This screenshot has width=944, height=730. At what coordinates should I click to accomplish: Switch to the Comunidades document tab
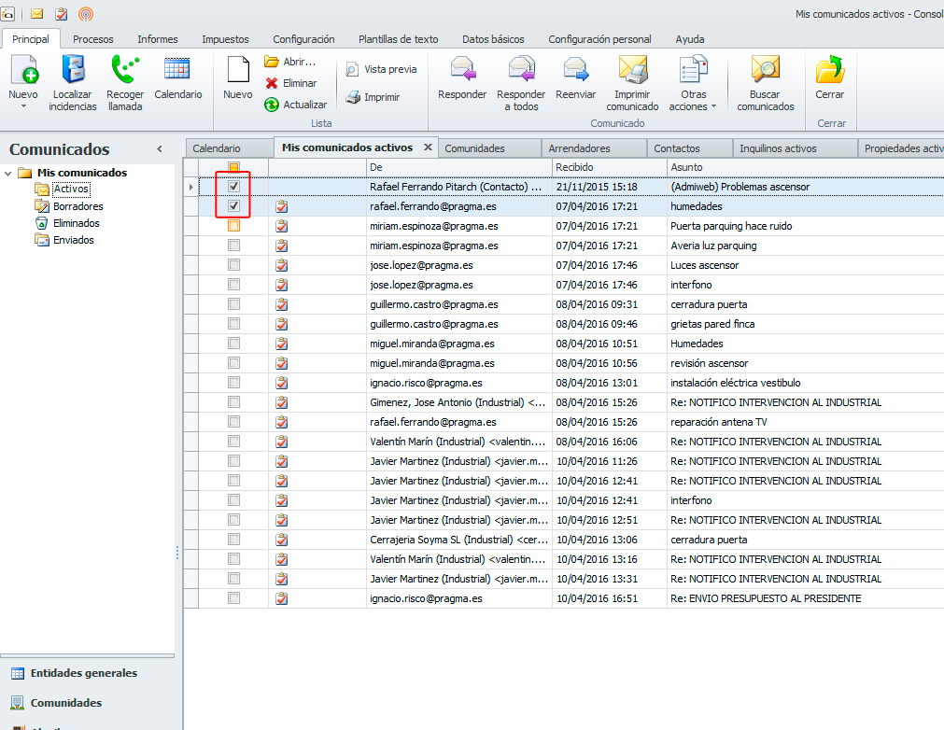pos(489,148)
